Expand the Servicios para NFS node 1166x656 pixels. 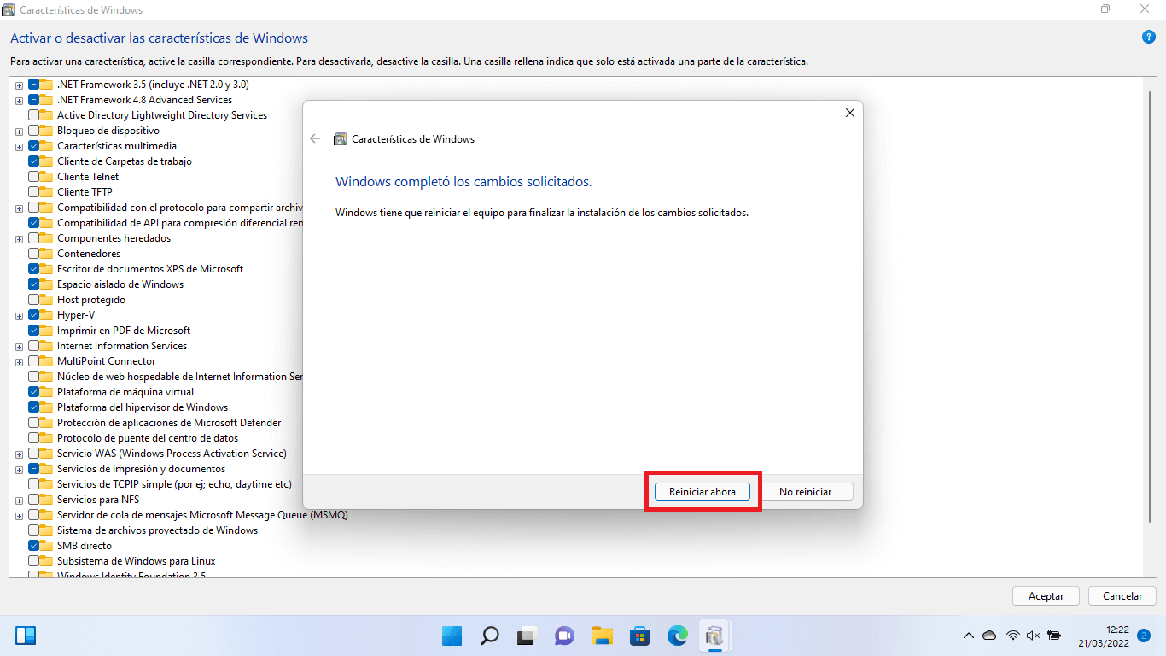coord(19,501)
